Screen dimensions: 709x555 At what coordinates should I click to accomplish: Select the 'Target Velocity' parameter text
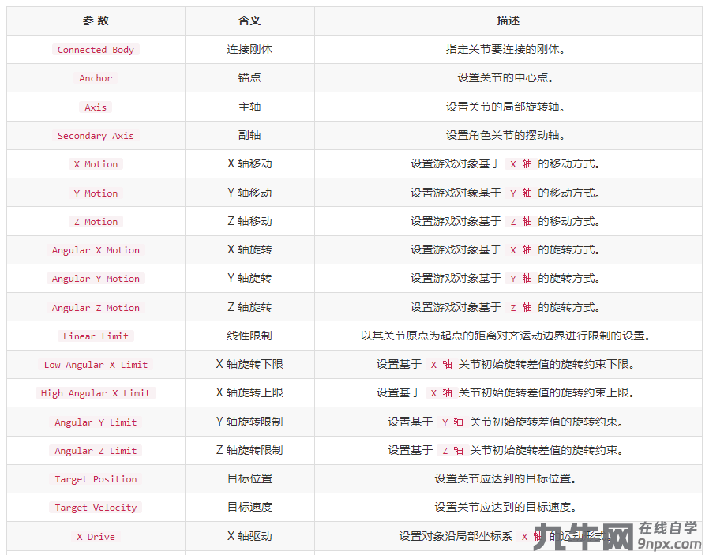(x=96, y=507)
